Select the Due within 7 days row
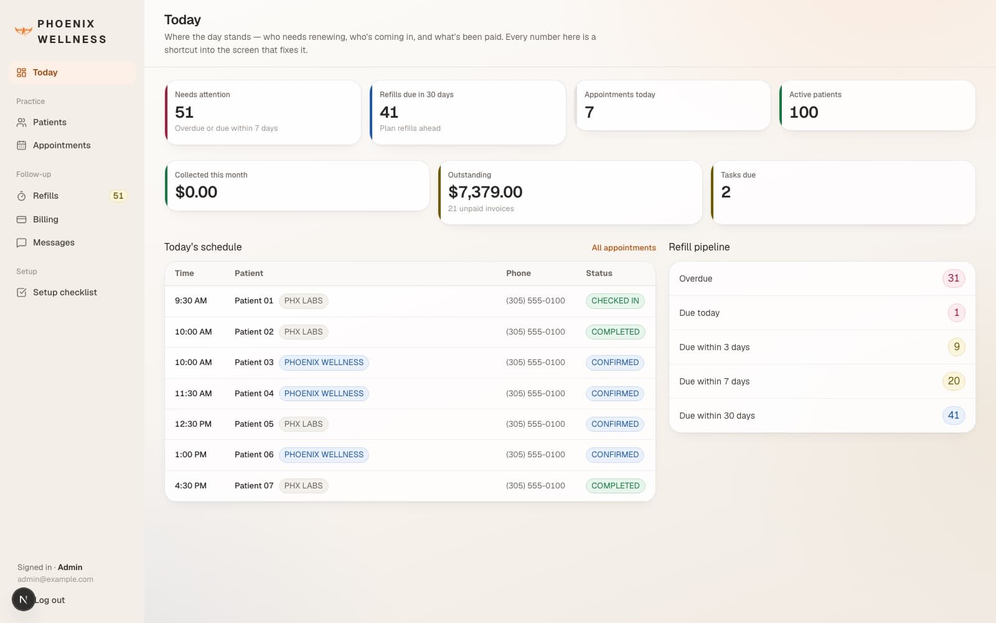This screenshot has height=623, width=996. (822, 381)
